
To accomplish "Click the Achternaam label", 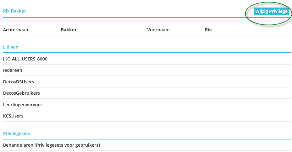I will click(x=16, y=30).
